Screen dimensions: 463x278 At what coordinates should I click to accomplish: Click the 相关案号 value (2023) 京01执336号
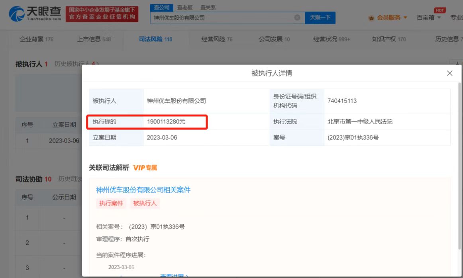click(x=157, y=227)
